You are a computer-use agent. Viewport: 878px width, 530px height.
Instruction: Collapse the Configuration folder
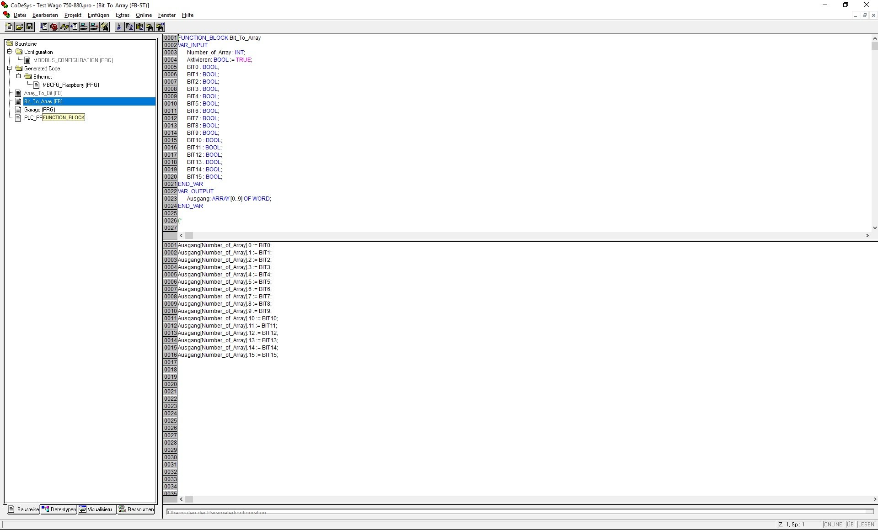click(x=10, y=52)
